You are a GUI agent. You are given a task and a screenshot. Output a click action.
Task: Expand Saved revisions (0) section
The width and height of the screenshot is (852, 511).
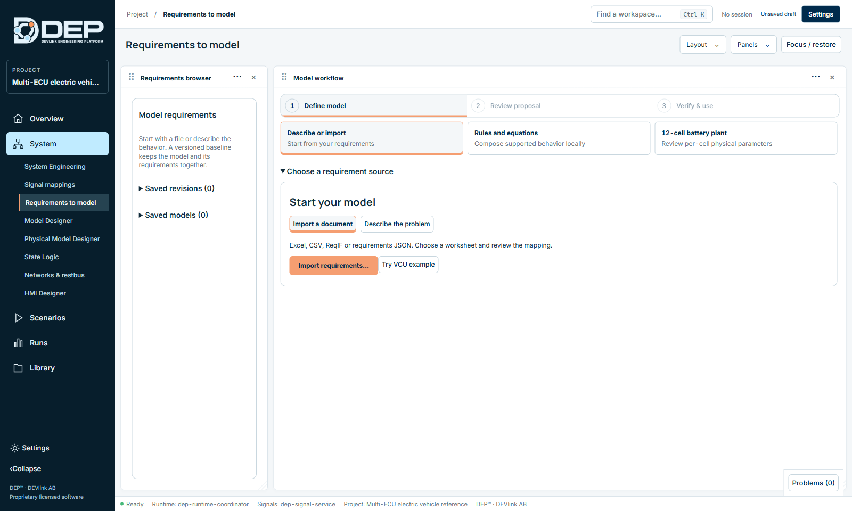click(177, 188)
